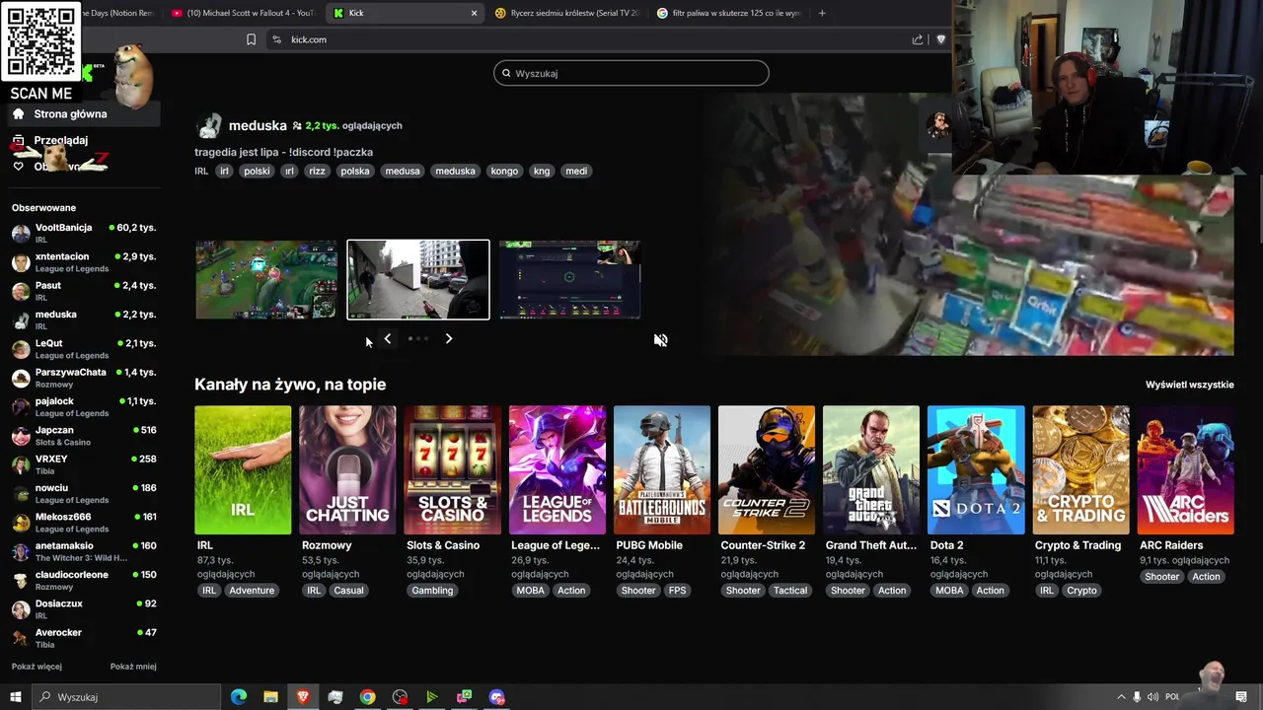
Task: Open File Explorer from taskbar
Action: pyautogui.click(x=270, y=697)
